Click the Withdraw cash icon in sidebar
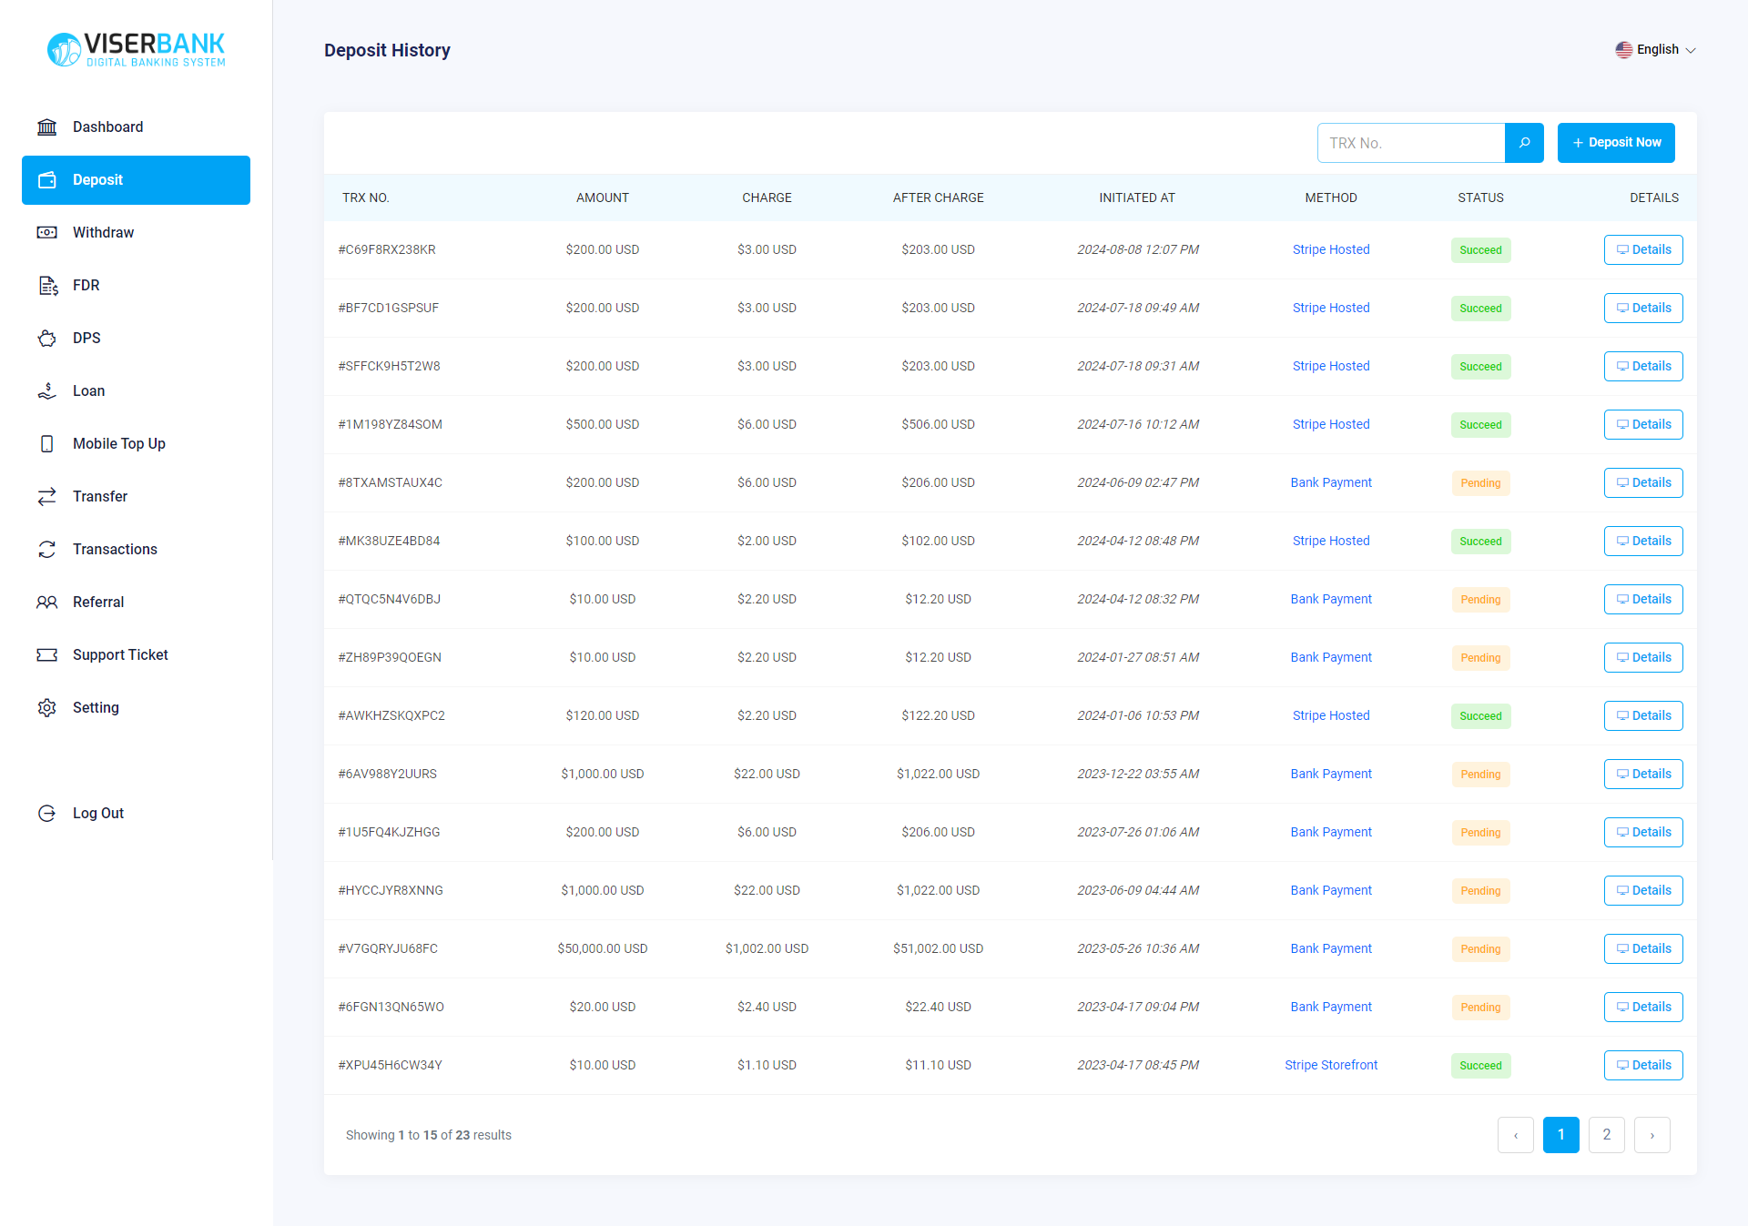Image resolution: width=1748 pixels, height=1226 pixels. tap(46, 233)
